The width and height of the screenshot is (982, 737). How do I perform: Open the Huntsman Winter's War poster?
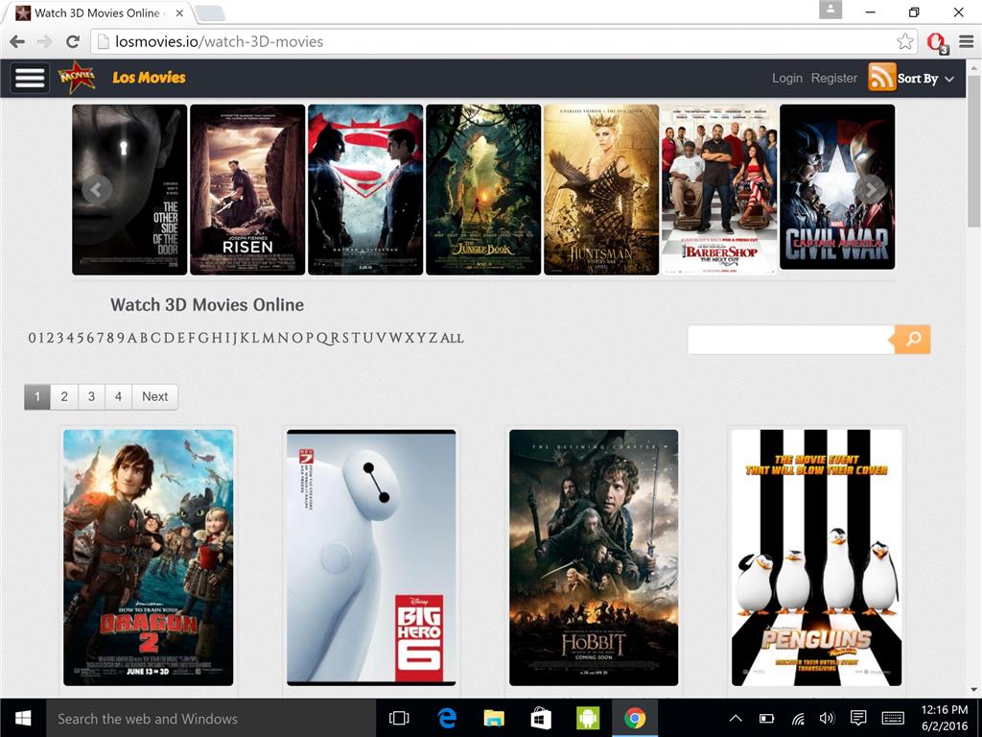pyautogui.click(x=601, y=189)
